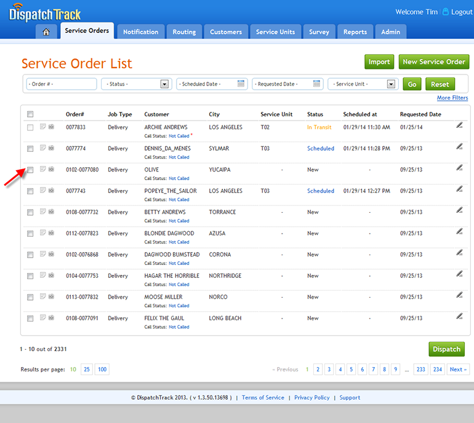Screen dimensions: 474x423
Task: Click the Not Called link for DENNIS_DA_MENES
Action: [x=179, y=157]
